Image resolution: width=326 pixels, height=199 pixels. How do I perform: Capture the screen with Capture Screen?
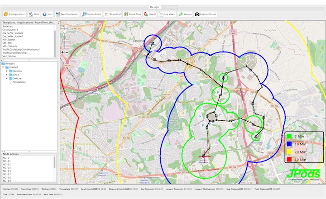(x=206, y=14)
